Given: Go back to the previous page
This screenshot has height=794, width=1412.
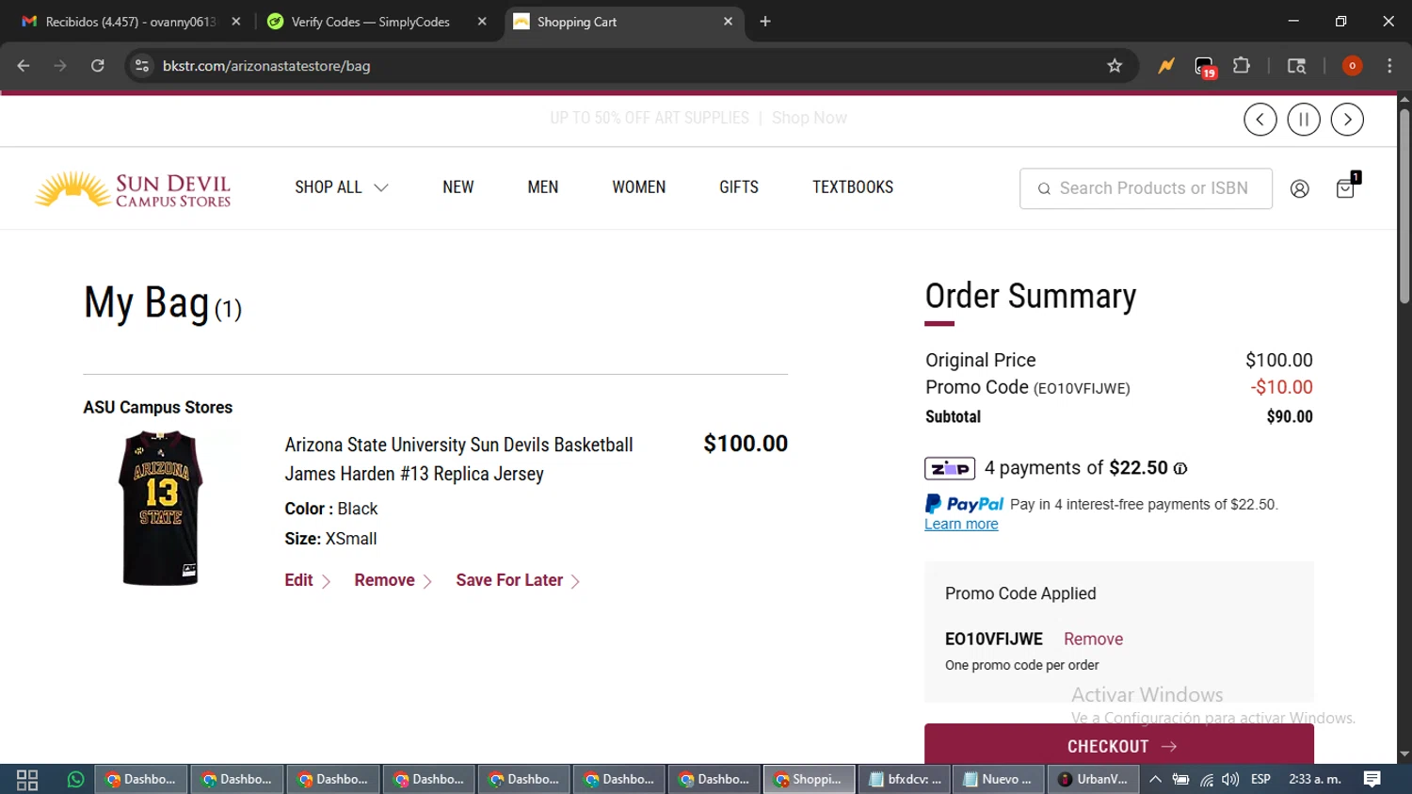Looking at the screenshot, I should [24, 66].
